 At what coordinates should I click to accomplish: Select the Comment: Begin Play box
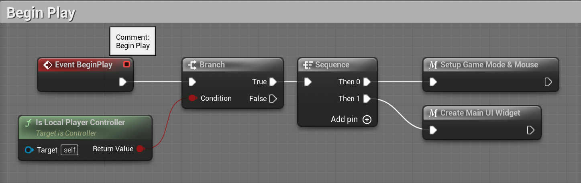(133, 41)
